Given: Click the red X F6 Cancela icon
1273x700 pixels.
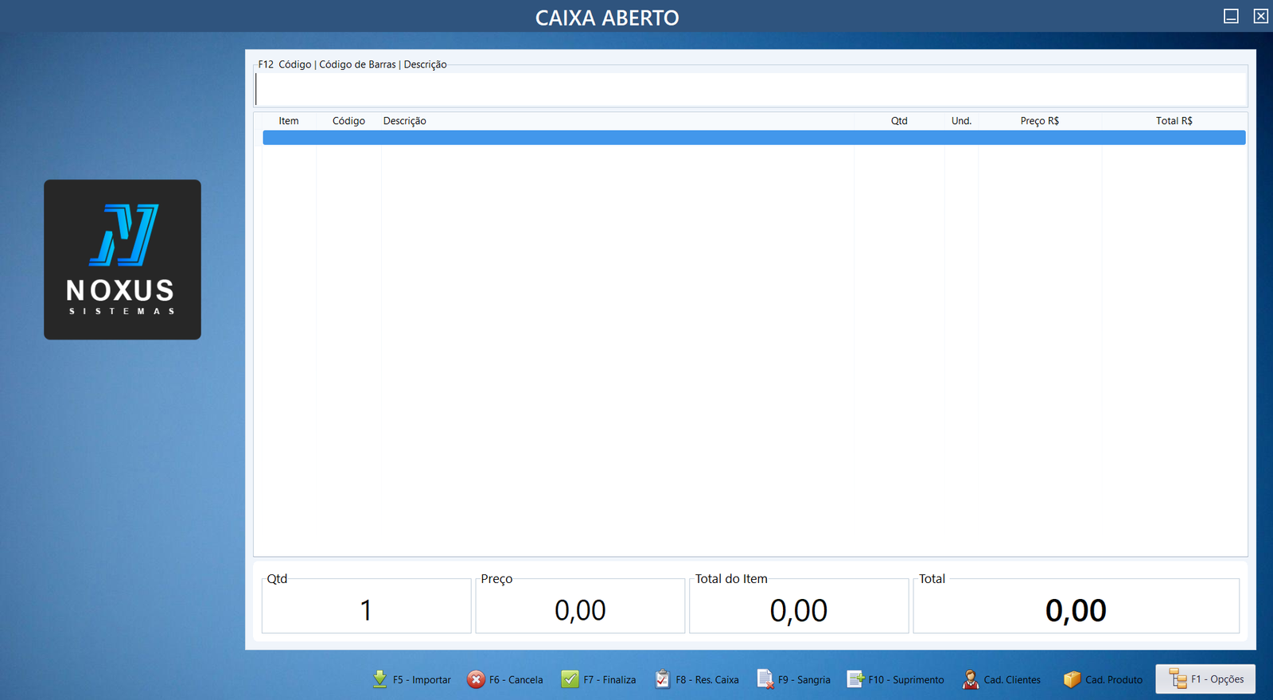Looking at the screenshot, I should click(476, 679).
